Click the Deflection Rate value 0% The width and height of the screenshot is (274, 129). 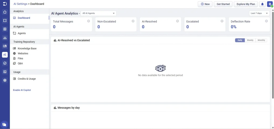coord(234,27)
